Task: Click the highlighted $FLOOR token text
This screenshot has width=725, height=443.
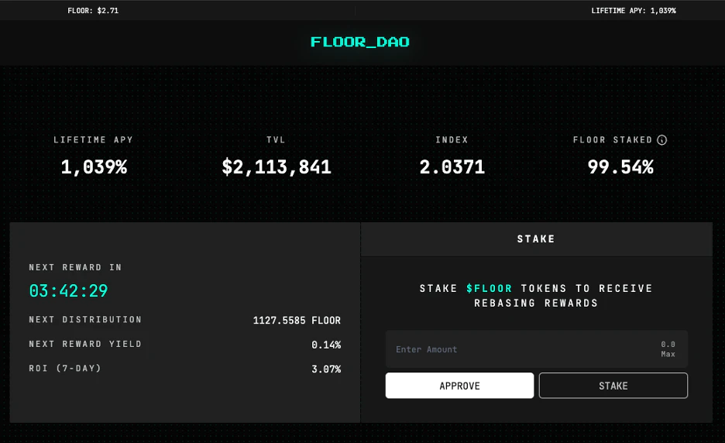Action: (x=490, y=288)
